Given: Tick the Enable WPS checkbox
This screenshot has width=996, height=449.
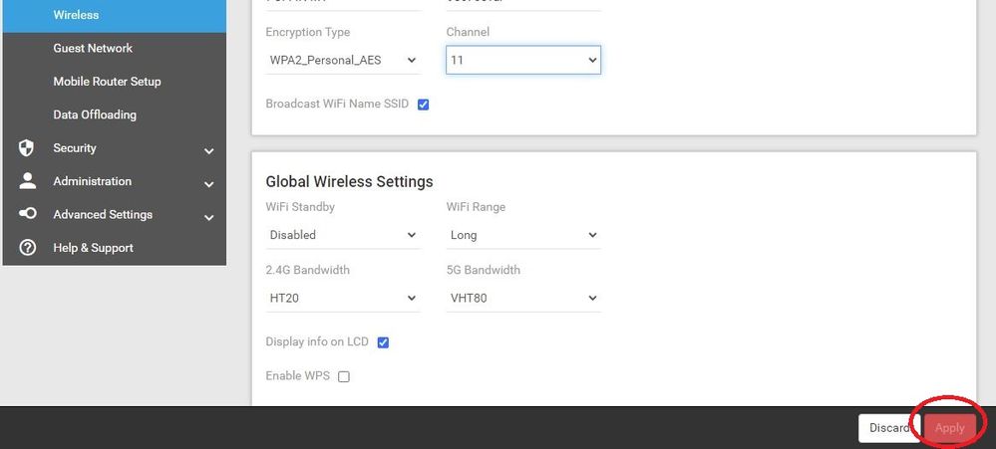Looking at the screenshot, I should point(344,376).
